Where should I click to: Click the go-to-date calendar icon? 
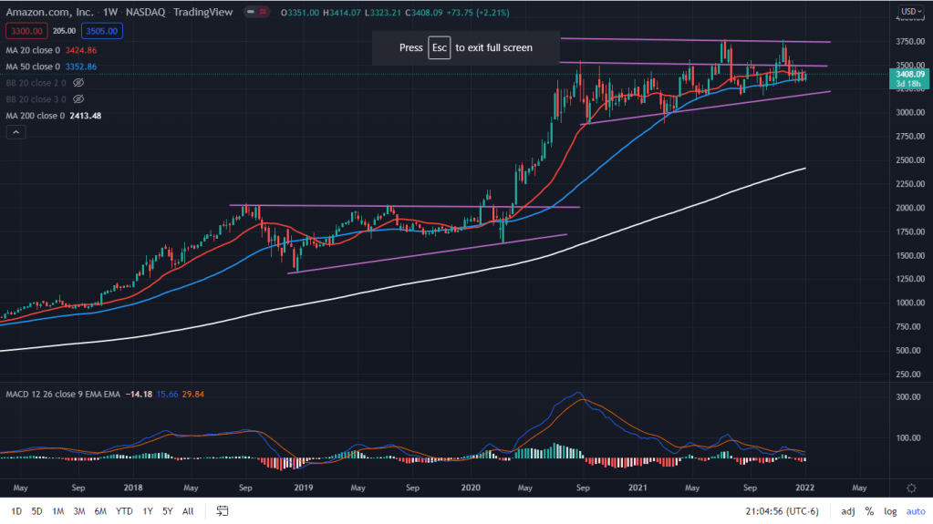(x=223, y=511)
